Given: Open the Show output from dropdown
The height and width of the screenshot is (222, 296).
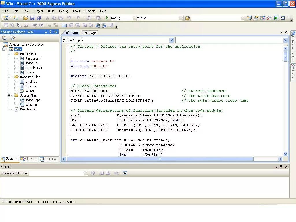Looking at the screenshot, I should coord(86,173).
